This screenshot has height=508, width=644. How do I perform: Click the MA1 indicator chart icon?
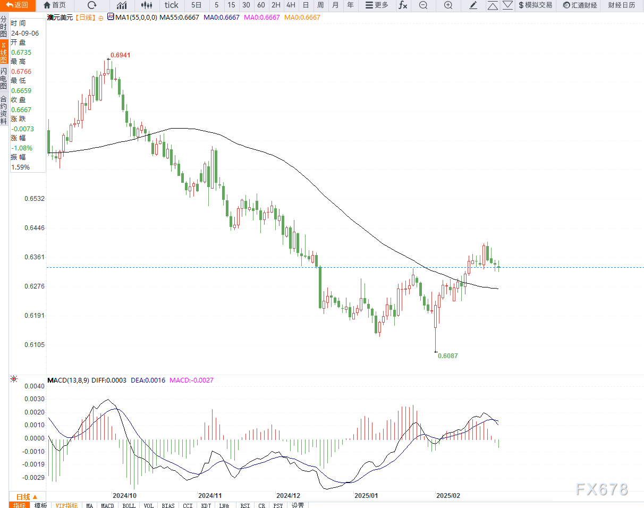click(111, 17)
